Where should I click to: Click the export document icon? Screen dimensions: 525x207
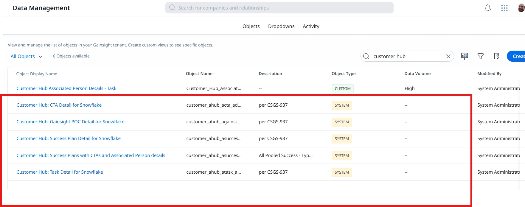[496, 56]
